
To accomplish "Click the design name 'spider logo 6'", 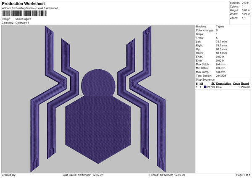I will tap(23, 19).
